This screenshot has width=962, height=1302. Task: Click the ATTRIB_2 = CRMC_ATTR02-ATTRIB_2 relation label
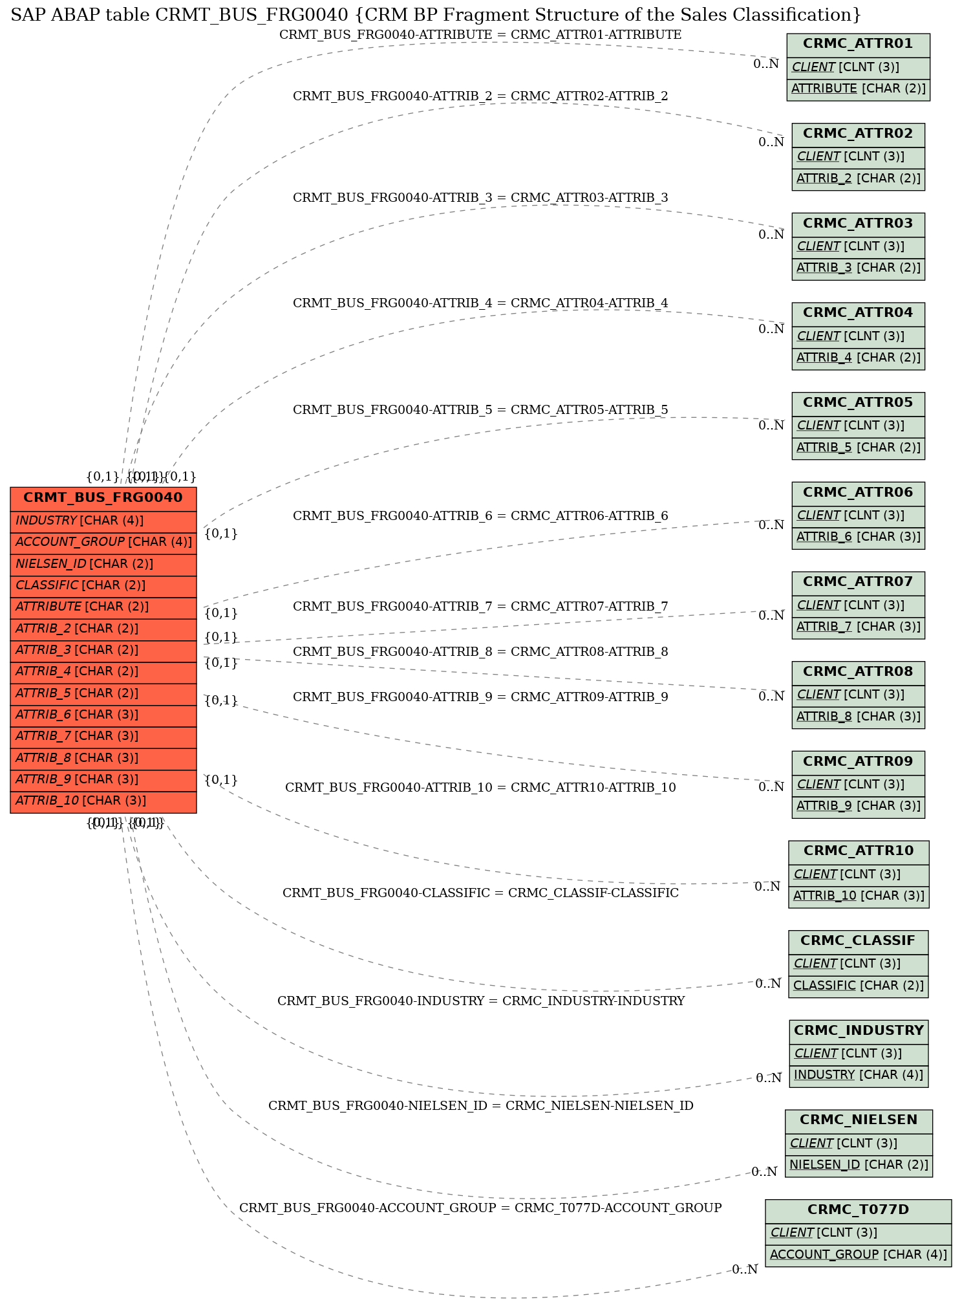point(480,96)
